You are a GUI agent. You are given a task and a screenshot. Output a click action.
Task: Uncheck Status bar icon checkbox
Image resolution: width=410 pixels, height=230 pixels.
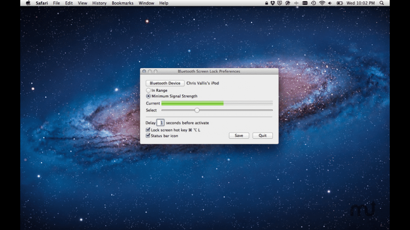pyautogui.click(x=148, y=136)
